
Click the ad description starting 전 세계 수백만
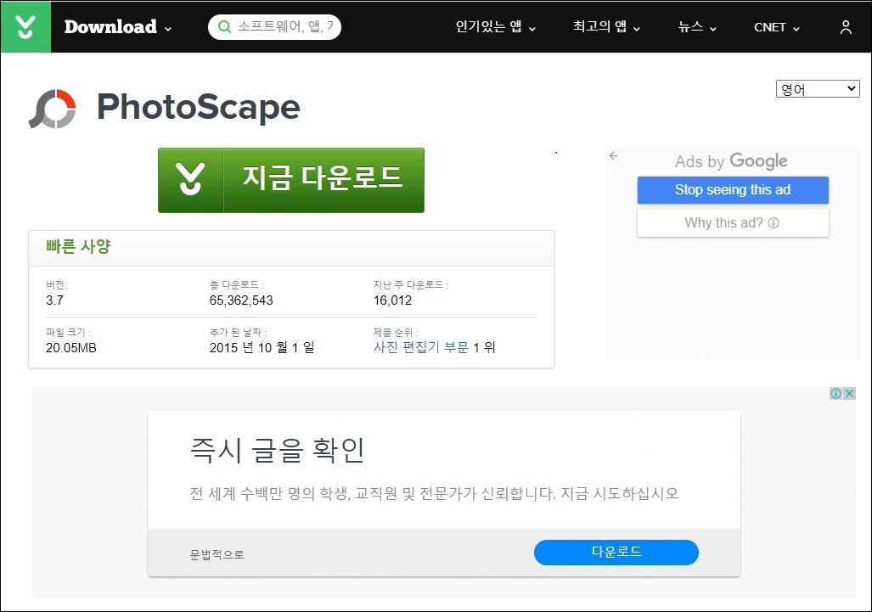pyautogui.click(x=435, y=494)
